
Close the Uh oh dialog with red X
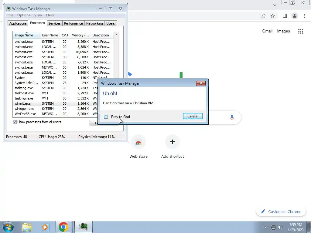pyautogui.click(x=201, y=83)
